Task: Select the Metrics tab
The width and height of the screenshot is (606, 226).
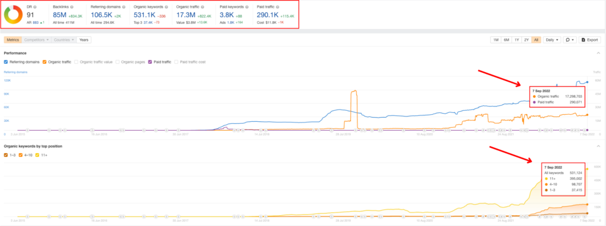Action: [13, 40]
